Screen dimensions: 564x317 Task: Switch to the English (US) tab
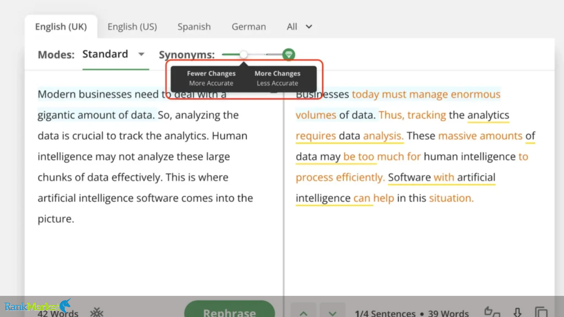[x=132, y=27]
